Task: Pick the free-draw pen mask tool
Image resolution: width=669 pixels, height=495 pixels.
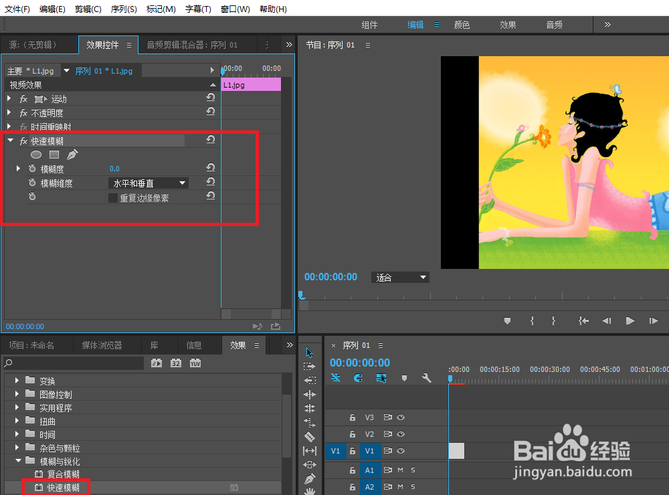Action: pyautogui.click(x=72, y=155)
